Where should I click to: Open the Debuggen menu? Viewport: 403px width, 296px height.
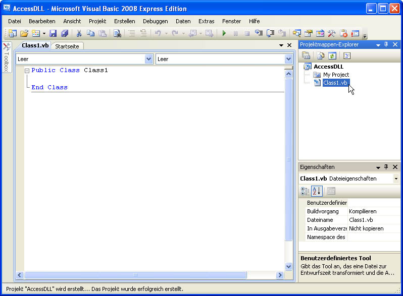click(155, 21)
